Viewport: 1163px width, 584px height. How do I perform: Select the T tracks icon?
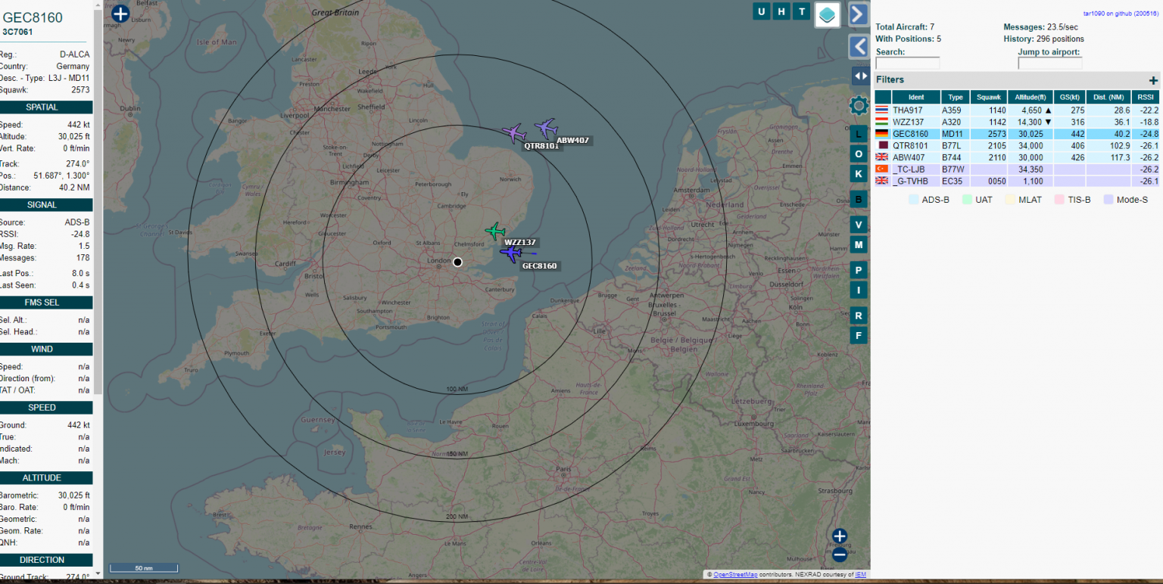800,11
